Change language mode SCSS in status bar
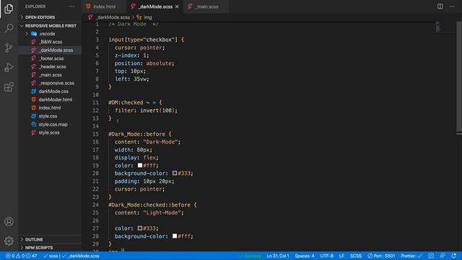The image size is (462, 260). pos(356,256)
